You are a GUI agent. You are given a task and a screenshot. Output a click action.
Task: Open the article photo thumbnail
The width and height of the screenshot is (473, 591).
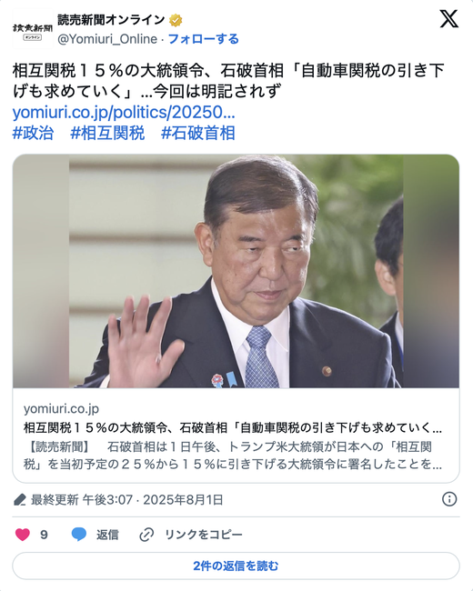[x=236, y=271]
